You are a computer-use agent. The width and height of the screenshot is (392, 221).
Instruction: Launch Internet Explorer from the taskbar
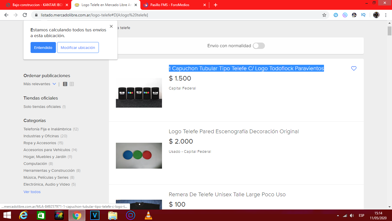[23, 215]
